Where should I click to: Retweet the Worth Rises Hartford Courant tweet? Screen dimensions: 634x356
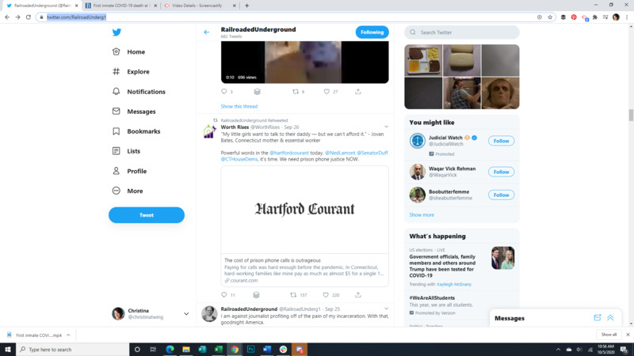tap(293, 295)
